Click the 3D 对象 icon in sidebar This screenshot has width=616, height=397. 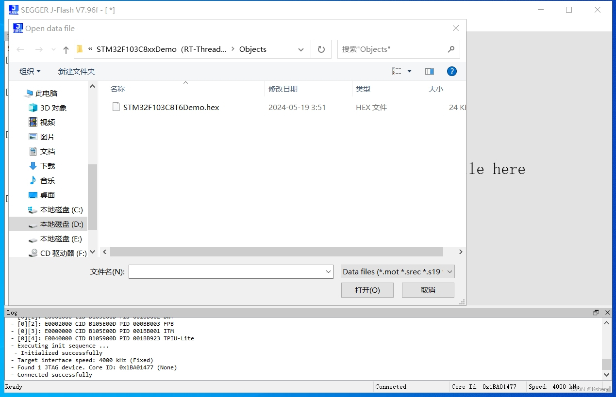[33, 108]
